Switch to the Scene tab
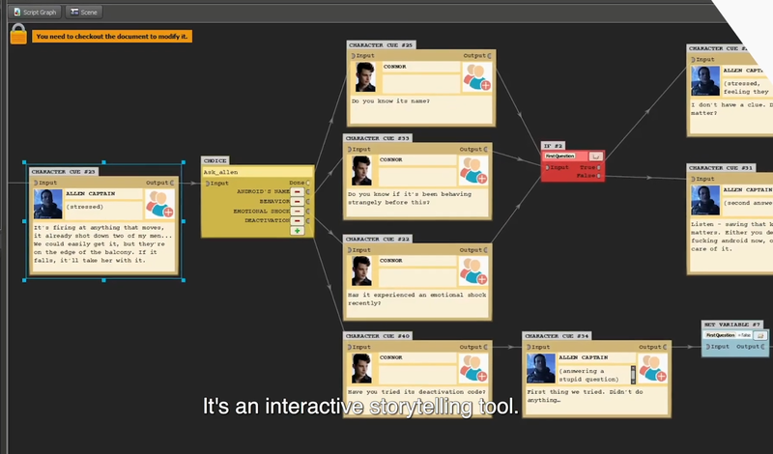 point(84,12)
